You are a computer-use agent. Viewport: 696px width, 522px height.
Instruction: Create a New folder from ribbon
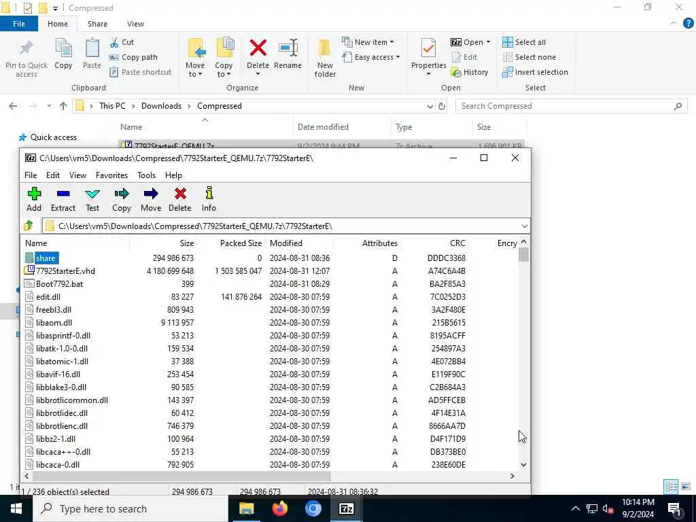point(325,58)
